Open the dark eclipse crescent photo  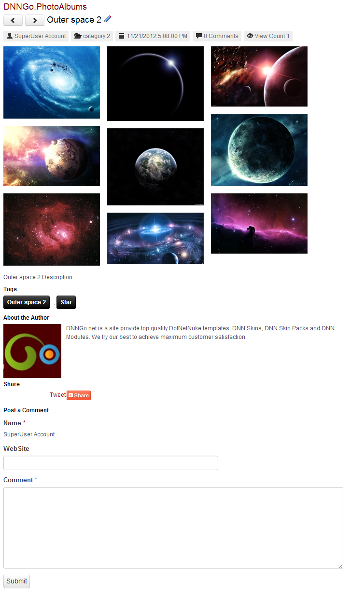point(155,83)
